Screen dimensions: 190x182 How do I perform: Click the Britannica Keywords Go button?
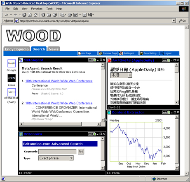coord(81,151)
